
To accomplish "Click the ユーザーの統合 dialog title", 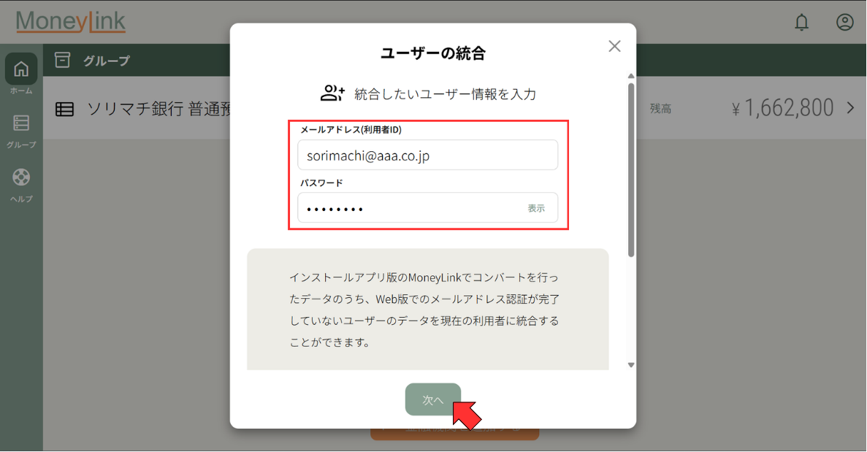I will tap(433, 53).
